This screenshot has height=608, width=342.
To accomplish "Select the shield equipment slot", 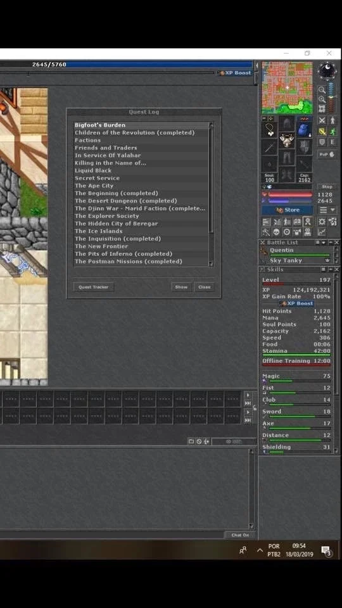I will pos(305,147).
